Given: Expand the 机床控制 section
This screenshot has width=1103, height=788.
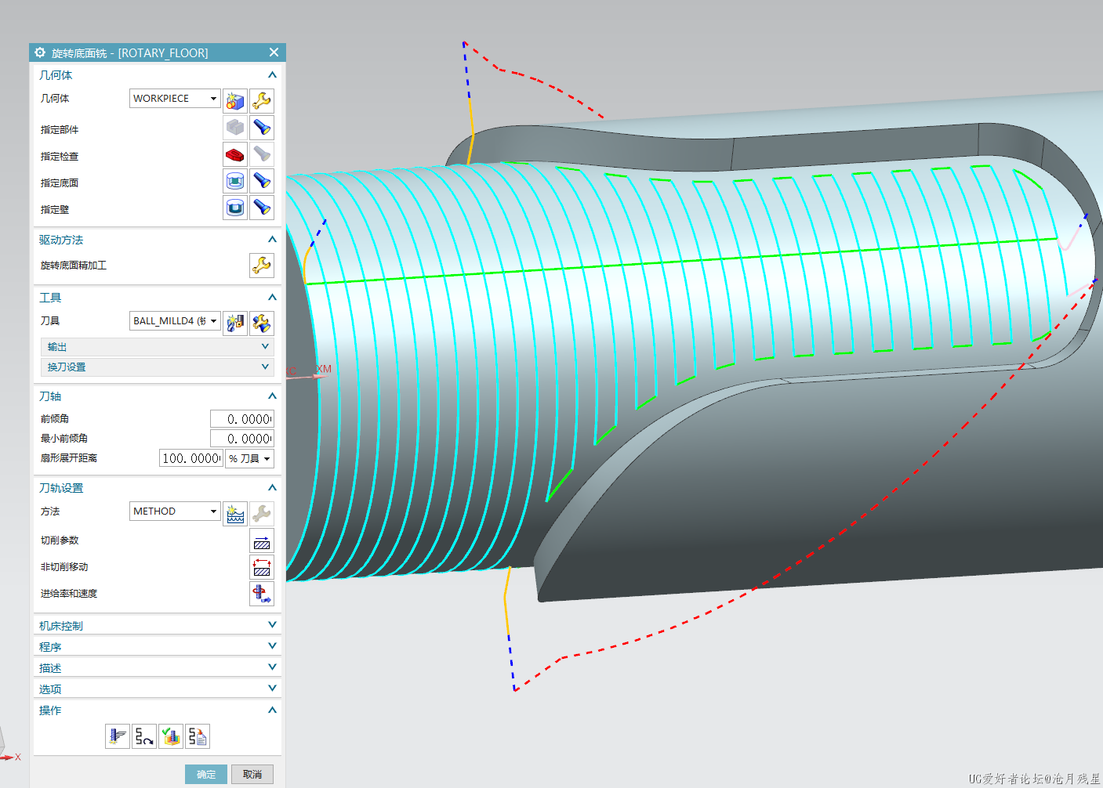Looking at the screenshot, I should pyautogui.click(x=272, y=625).
